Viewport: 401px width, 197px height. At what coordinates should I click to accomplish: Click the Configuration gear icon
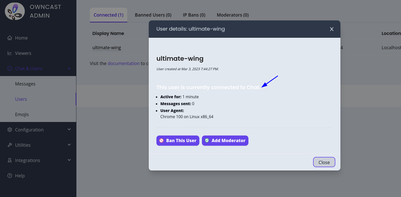pos(10,130)
